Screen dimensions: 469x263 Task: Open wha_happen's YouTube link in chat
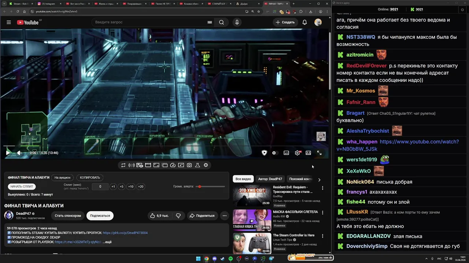point(398,145)
